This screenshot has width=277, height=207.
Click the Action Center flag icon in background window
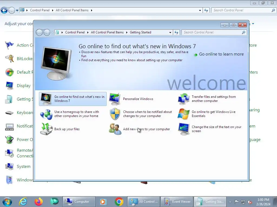coord(9,45)
